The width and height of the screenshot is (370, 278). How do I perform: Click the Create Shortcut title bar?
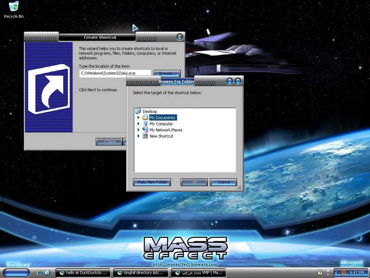point(100,37)
